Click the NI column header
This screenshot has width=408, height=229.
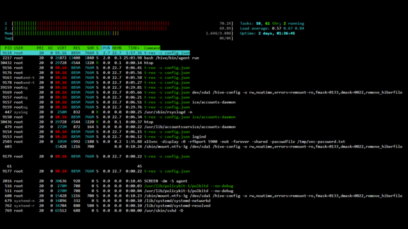(50, 48)
